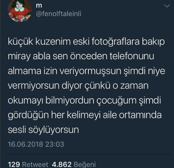Click the tweet line starting okumayı bilmiyordun
174x168 pixels.
point(84,101)
